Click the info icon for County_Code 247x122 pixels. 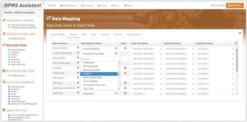pos(78,58)
